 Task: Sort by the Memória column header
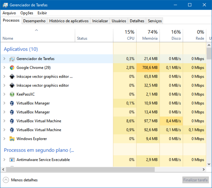tap(148, 35)
